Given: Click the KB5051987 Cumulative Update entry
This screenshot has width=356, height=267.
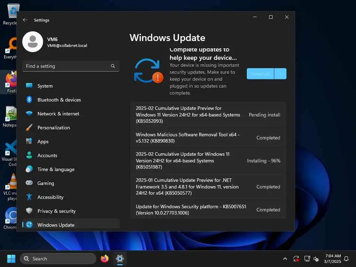Looking at the screenshot, I should [208, 160].
